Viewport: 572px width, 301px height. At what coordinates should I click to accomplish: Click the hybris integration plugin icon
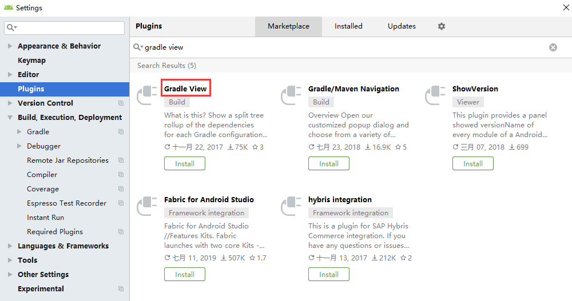[x=291, y=206]
